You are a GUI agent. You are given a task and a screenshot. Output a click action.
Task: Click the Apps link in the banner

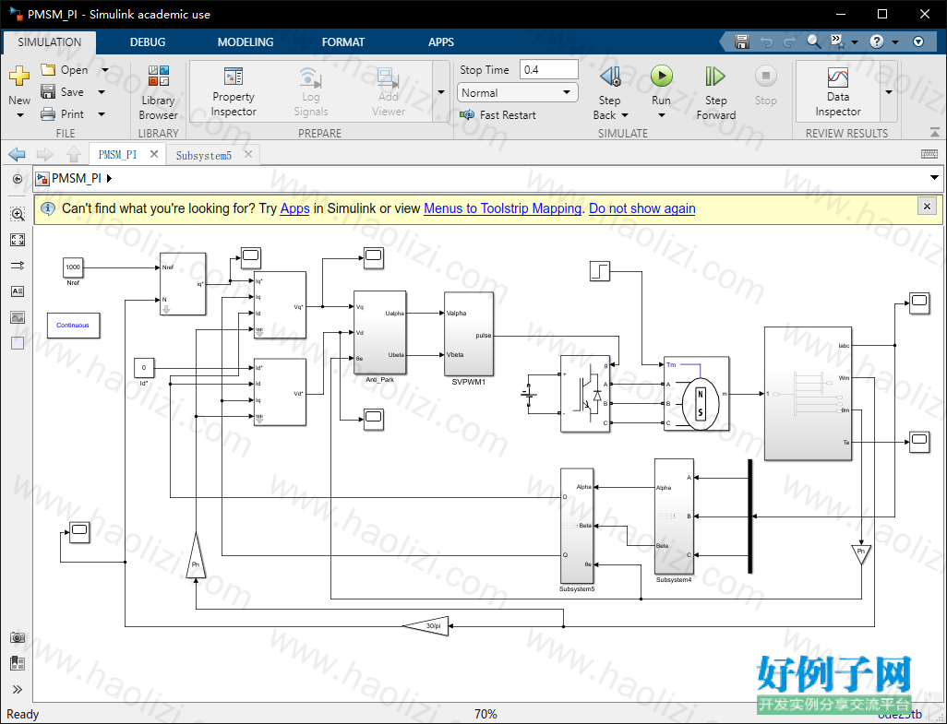[x=294, y=208]
